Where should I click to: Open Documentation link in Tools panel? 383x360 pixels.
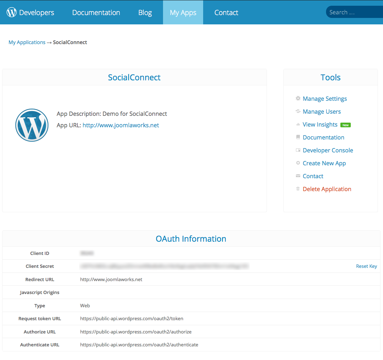pyautogui.click(x=324, y=137)
